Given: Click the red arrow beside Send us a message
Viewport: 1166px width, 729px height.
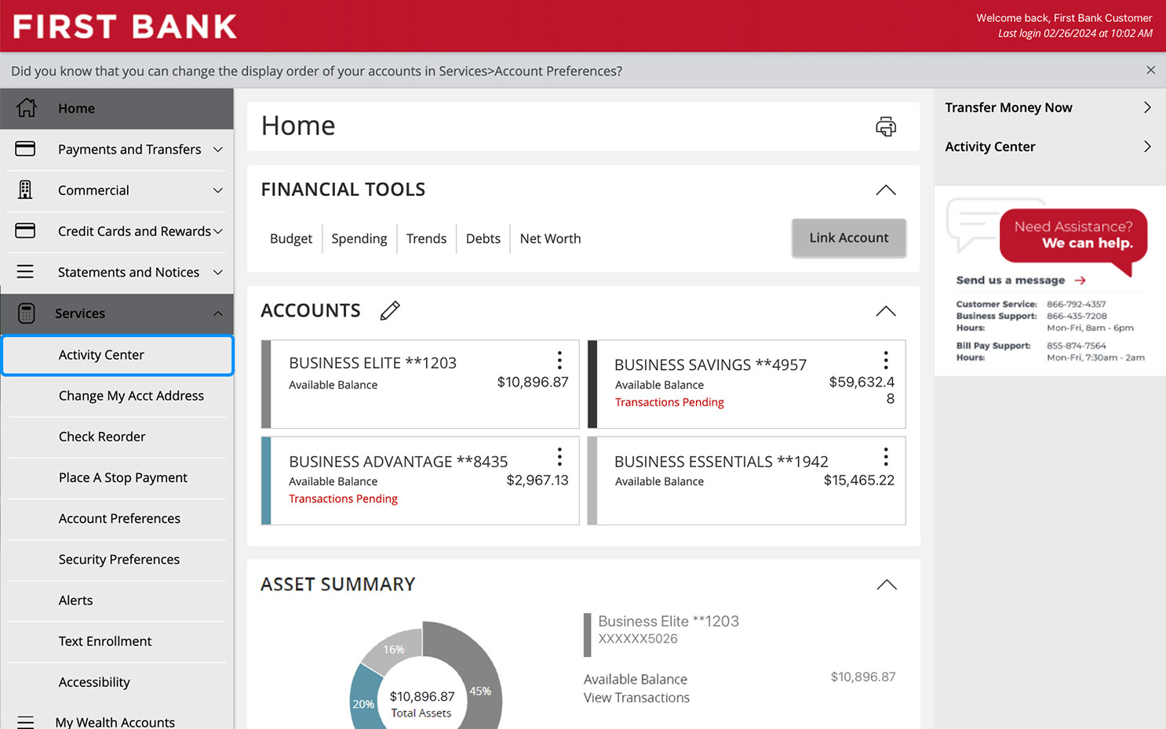Looking at the screenshot, I should pyautogui.click(x=1080, y=280).
